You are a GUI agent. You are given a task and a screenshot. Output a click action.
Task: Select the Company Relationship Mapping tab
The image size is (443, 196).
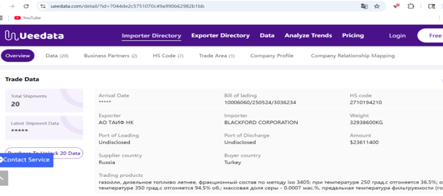(x=352, y=56)
